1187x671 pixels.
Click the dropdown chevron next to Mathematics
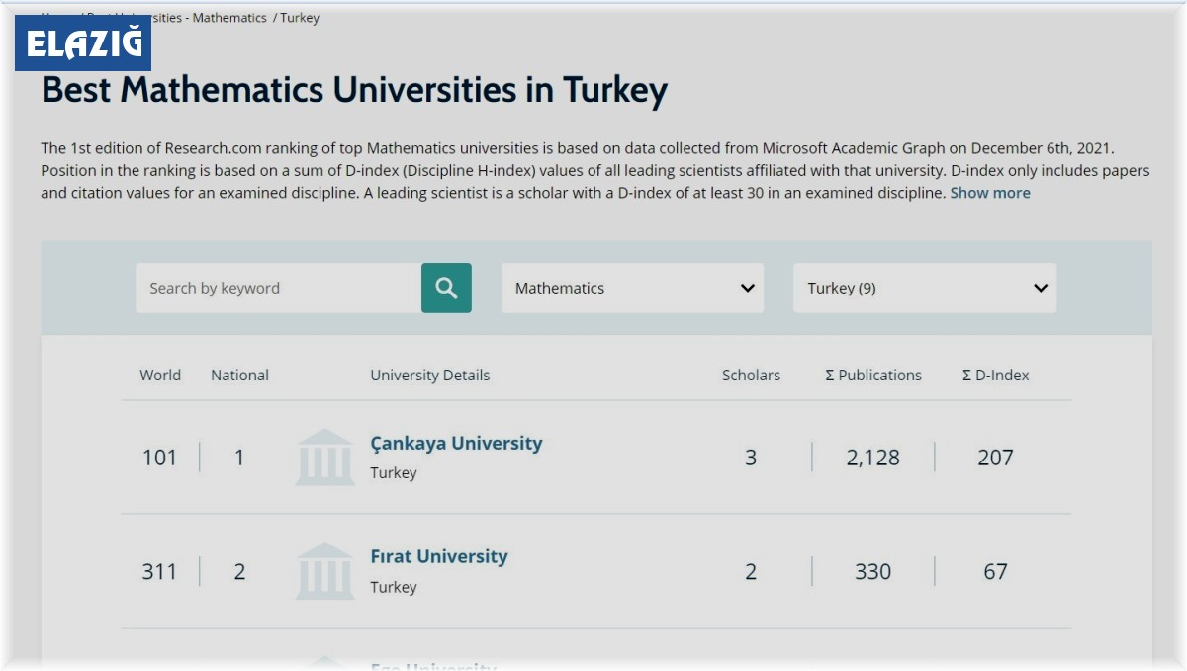coord(747,288)
